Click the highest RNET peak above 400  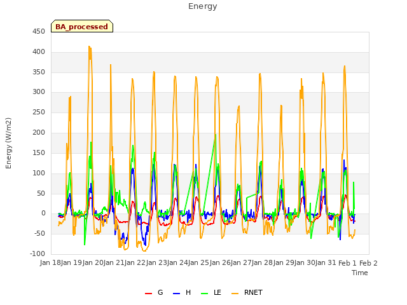coord(89,47)
